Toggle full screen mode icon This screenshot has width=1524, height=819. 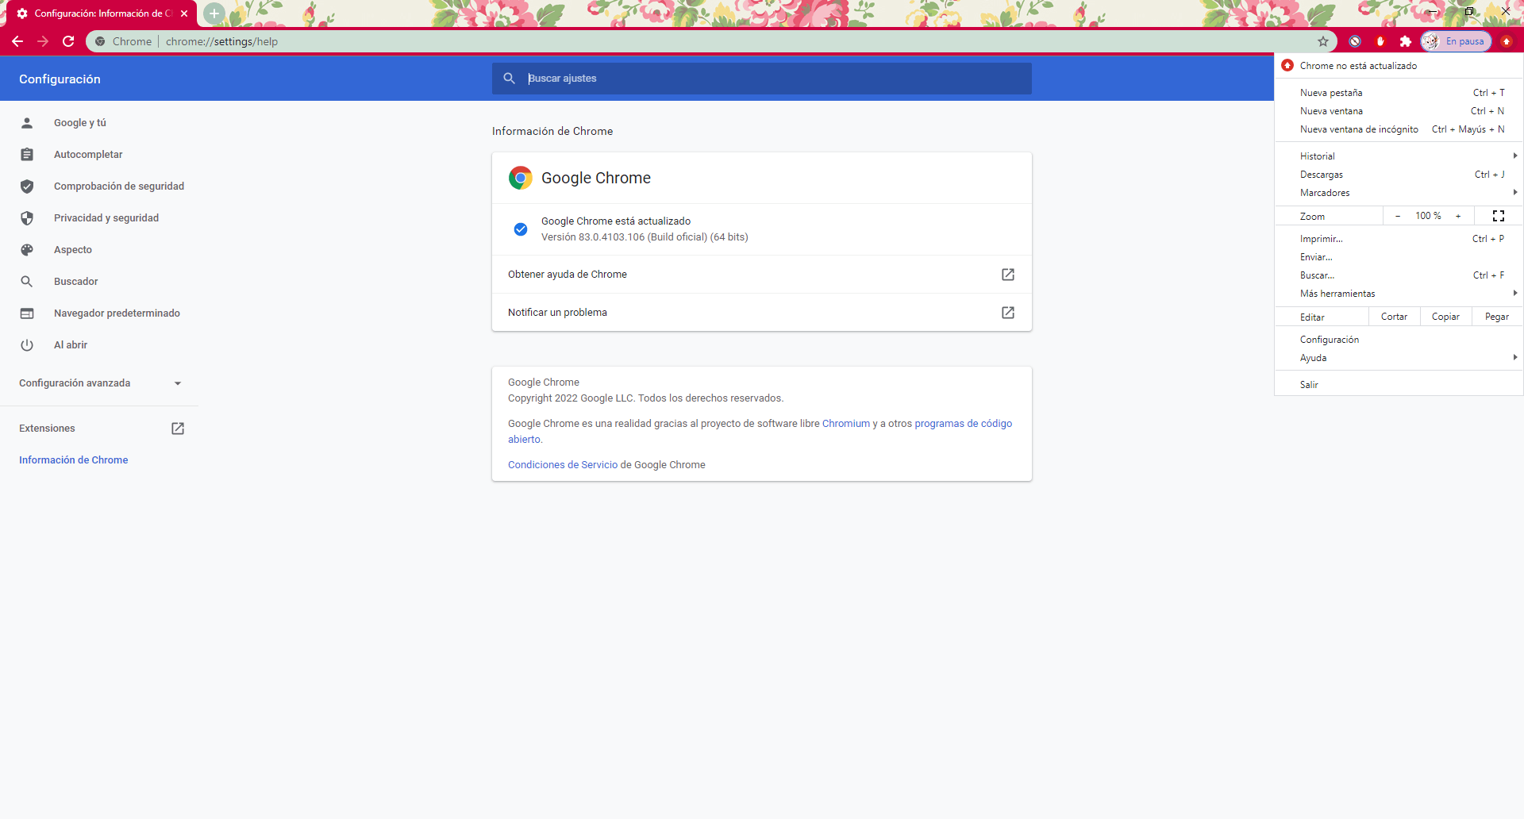(x=1499, y=216)
